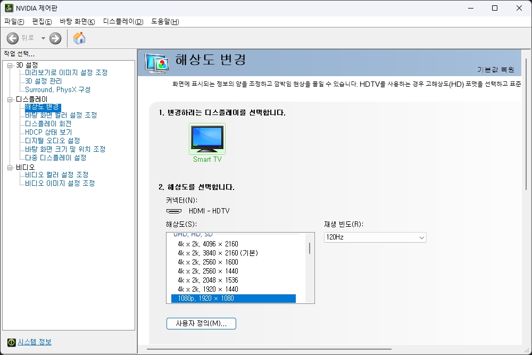Open 디지털 오디오 설정 page

tap(53, 141)
